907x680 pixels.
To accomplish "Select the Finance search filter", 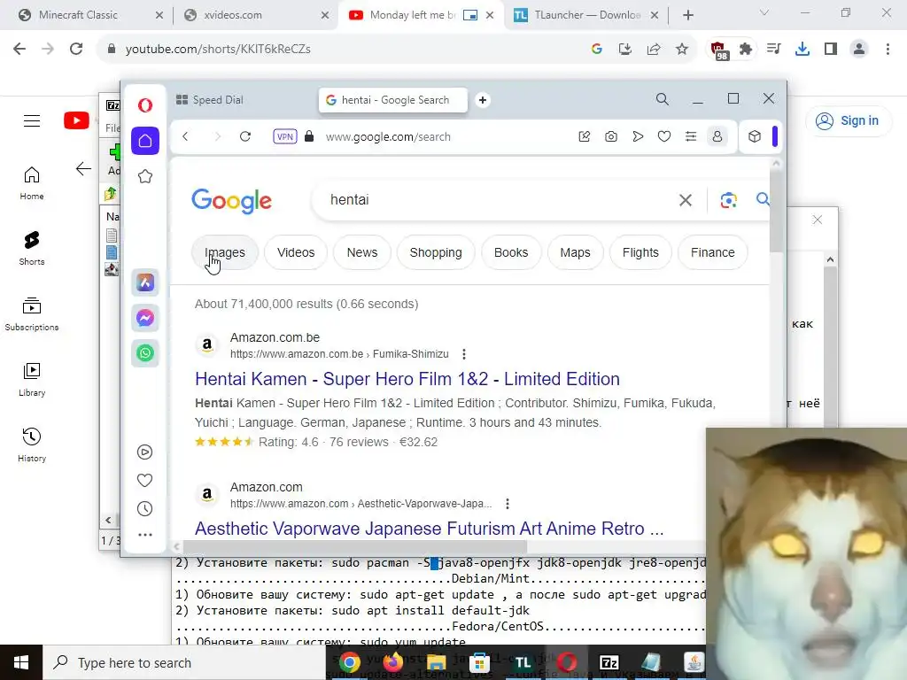I will point(713,252).
